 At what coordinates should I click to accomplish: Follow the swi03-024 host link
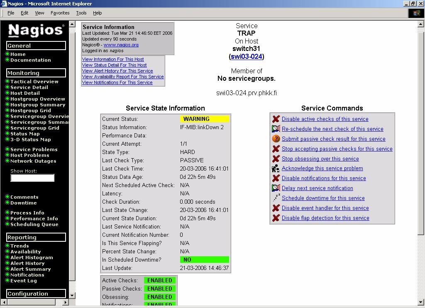[x=247, y=57]
